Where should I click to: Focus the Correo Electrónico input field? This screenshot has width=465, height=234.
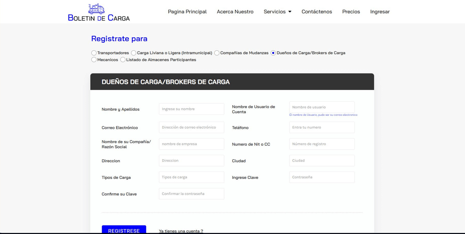[x=191, y=127]
